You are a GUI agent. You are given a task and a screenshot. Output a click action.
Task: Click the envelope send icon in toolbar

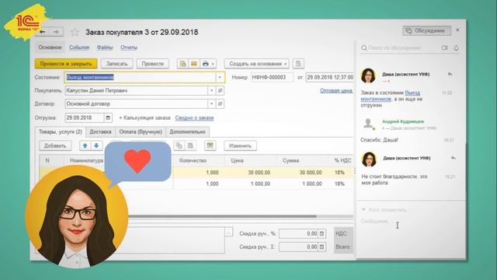[x=194, y=64]
